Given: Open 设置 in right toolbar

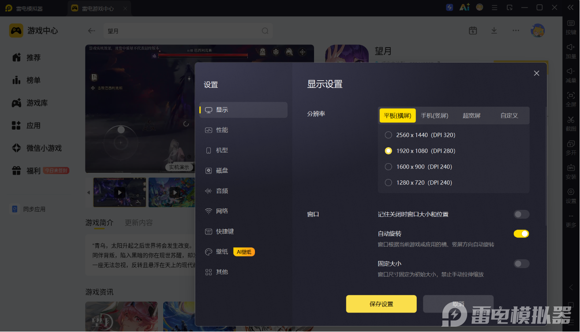Looking at the screenshot, I should point(571,195).
